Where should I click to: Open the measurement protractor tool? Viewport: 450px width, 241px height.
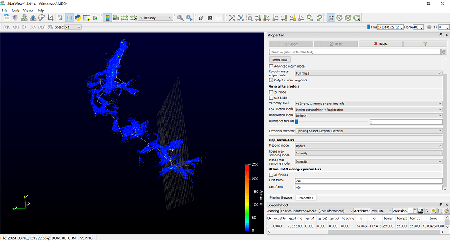tap(42, 18)
